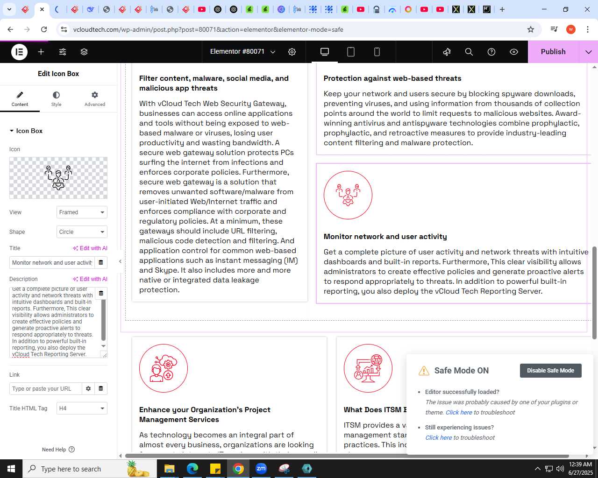Click 'Filter content, malware, social media' heading
Viewport: 598px width, 478px height.
[214, 83]
